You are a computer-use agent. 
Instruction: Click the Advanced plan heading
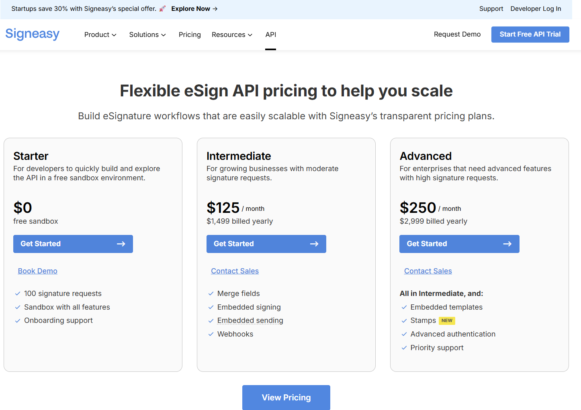click(426, 156)
